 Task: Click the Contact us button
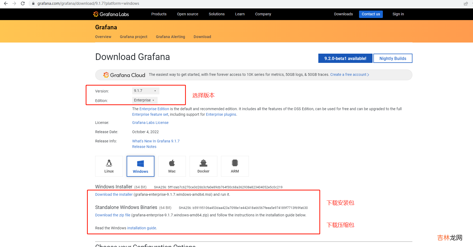[x=371, y=14]
